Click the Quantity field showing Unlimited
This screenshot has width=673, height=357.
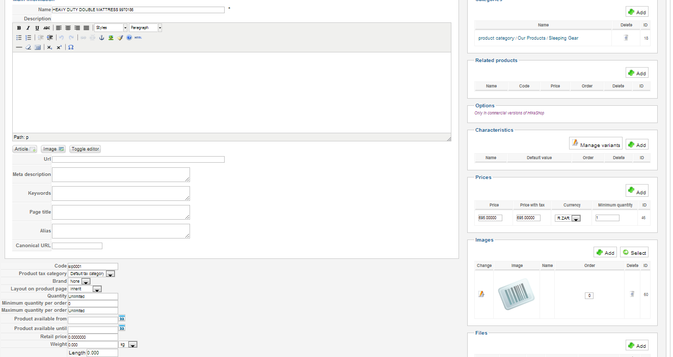click(x=93, y=296)
